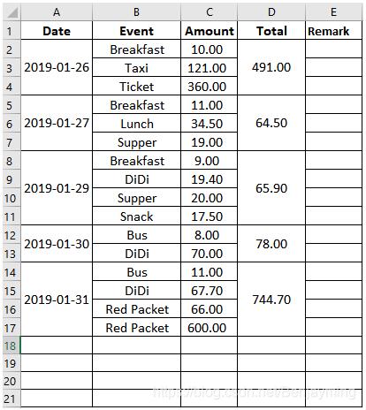Click empty cell A18

(57, 345)
